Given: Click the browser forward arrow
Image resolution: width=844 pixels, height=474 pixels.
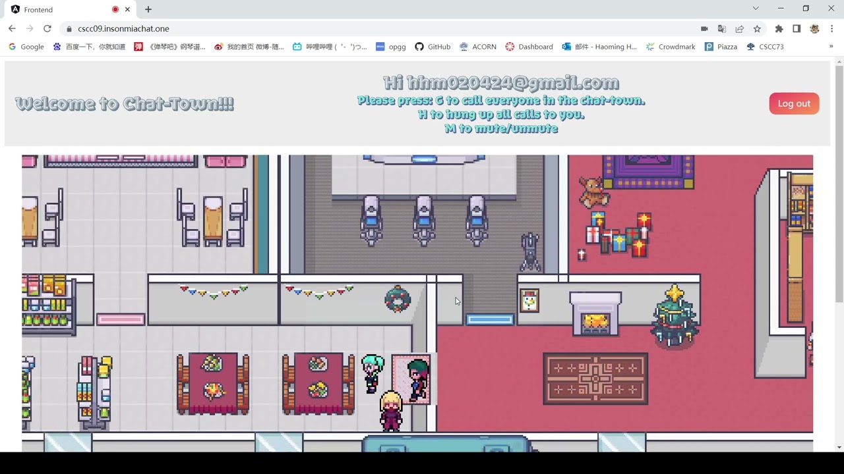Looking at the screenshot, I should pos(30,28).
